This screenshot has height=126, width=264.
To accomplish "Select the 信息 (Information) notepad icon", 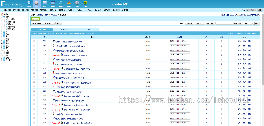I will [37, 4].
